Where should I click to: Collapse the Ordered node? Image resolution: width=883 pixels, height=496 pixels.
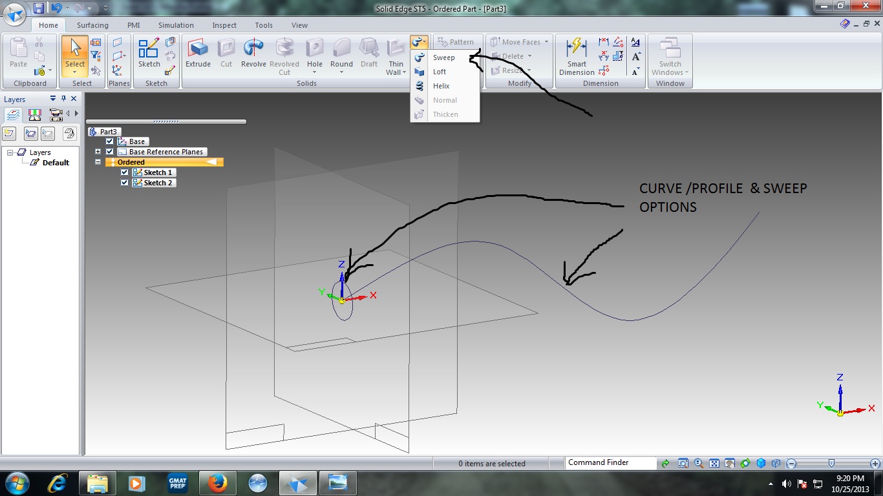[98, 162]
